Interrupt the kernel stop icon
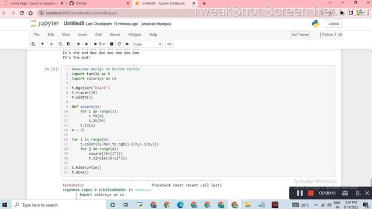 [112, 44]
